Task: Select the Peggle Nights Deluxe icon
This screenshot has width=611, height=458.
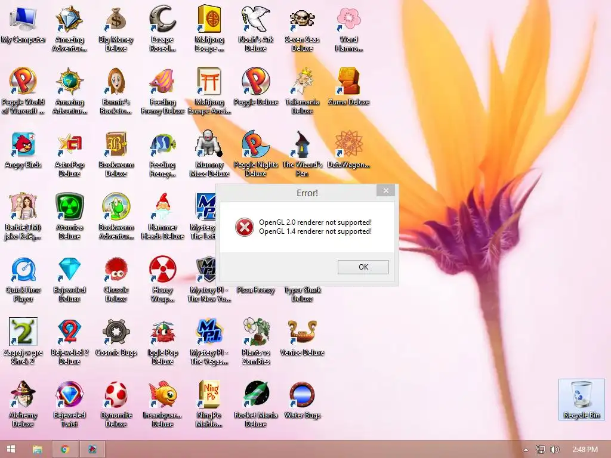Action: pos(255,144)
